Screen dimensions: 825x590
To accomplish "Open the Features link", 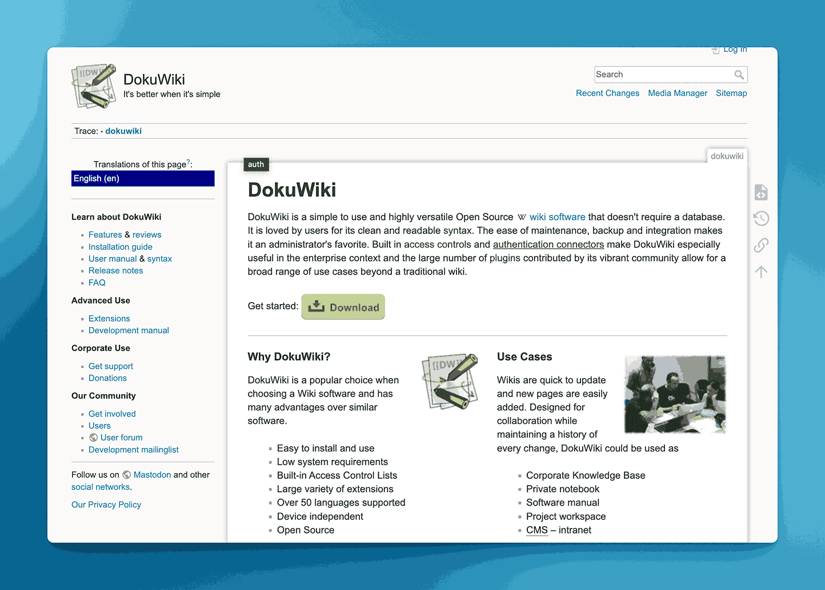I will pos(105,235).
